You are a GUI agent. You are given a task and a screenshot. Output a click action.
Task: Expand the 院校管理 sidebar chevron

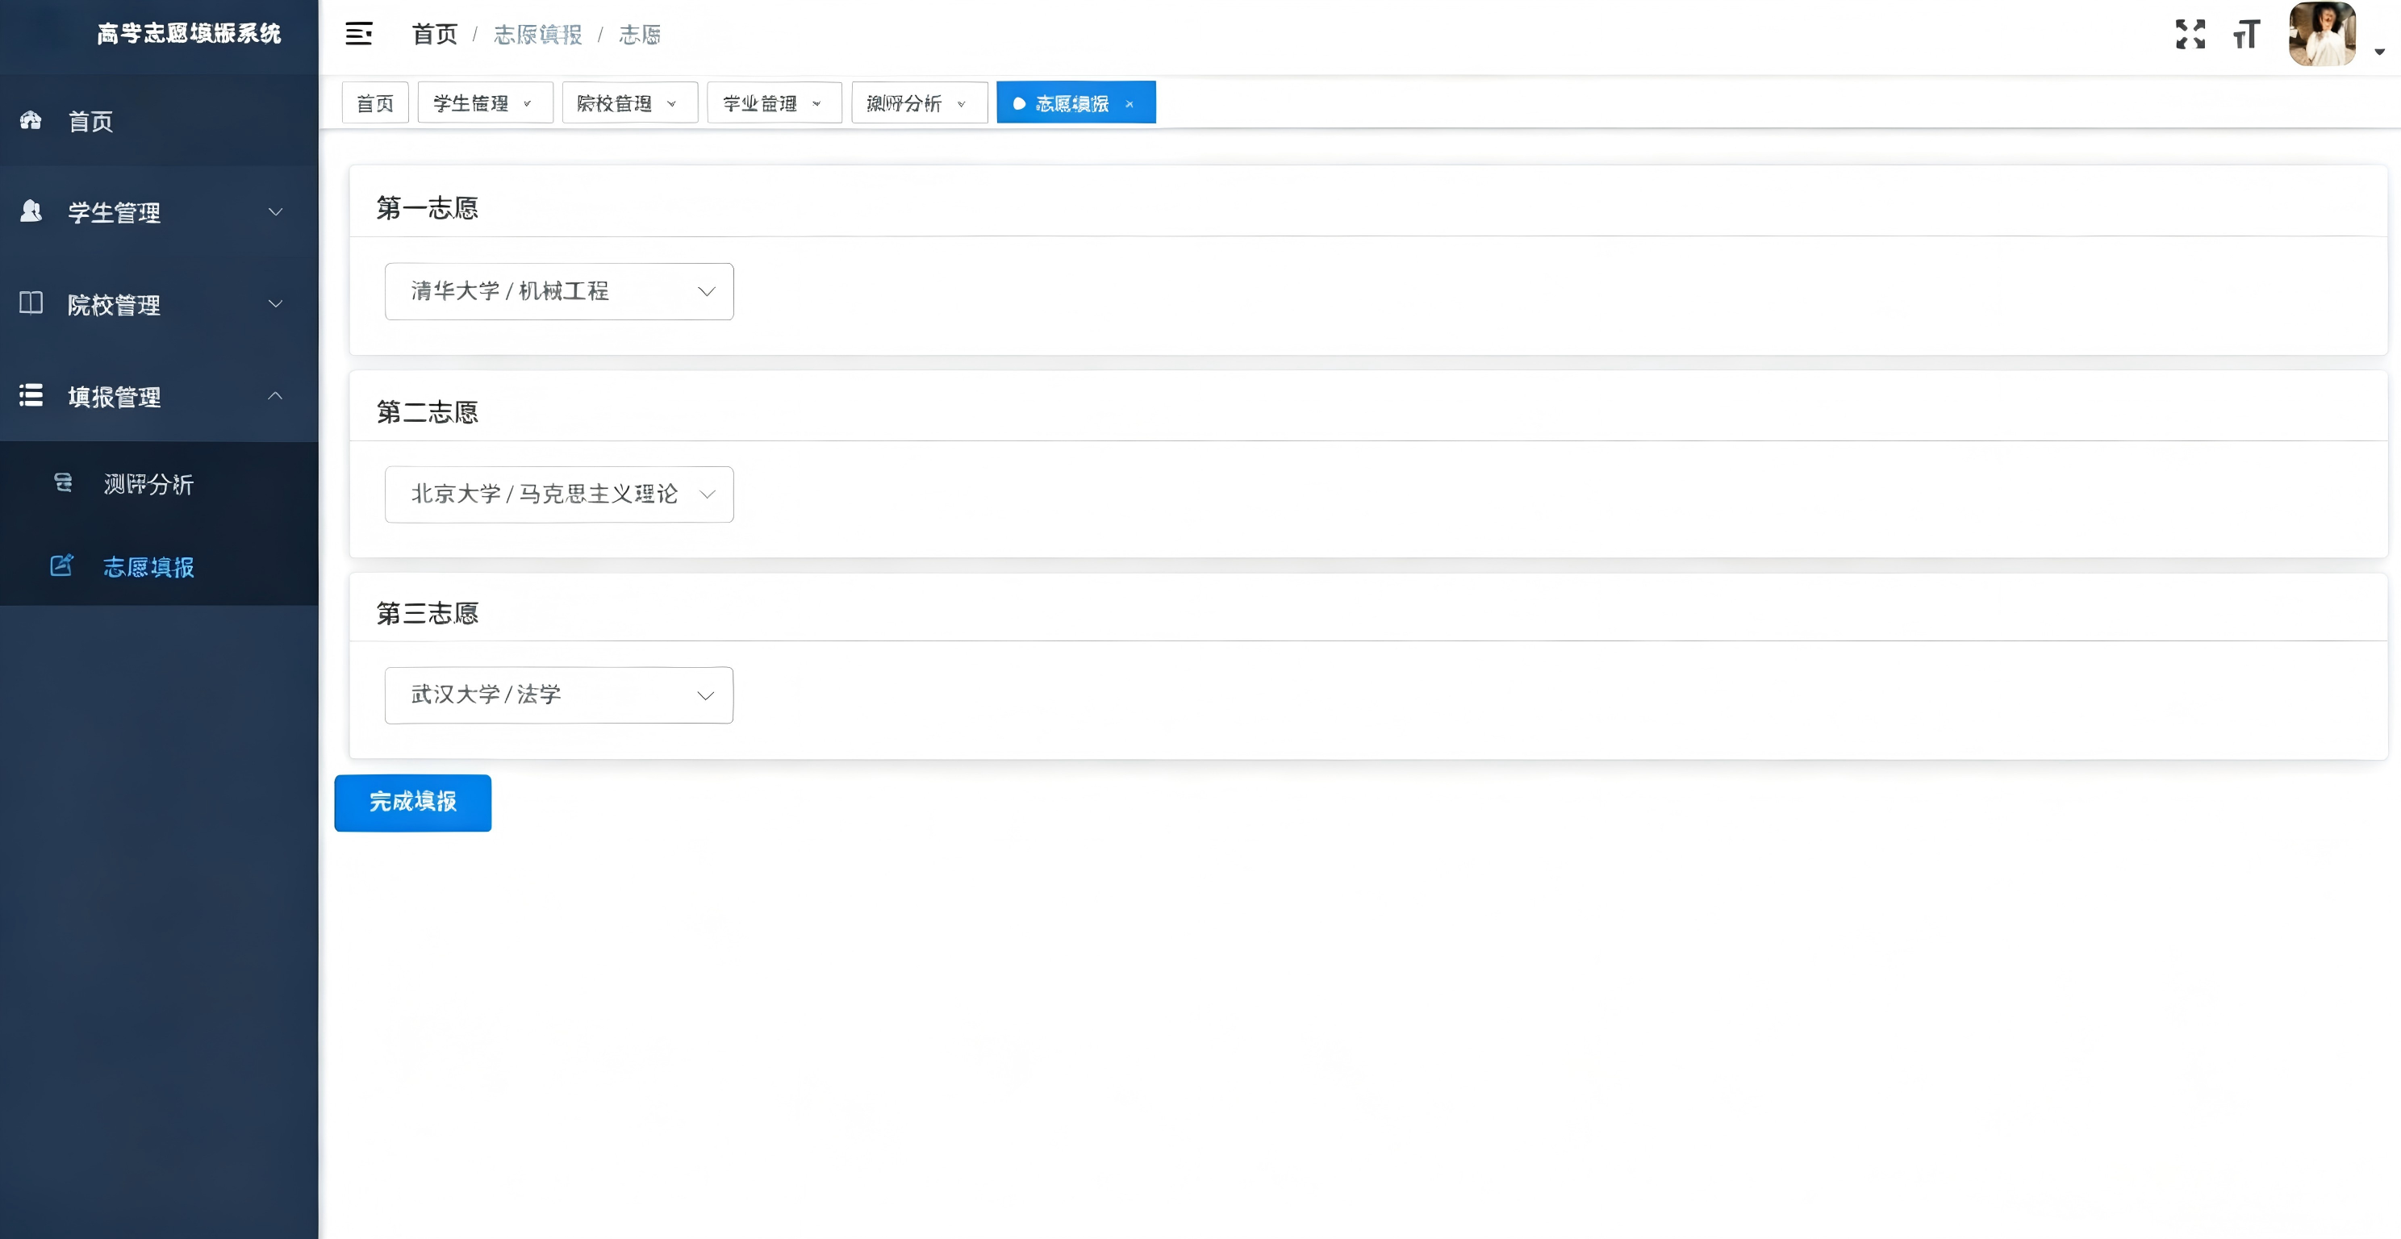tap(275, 303)
